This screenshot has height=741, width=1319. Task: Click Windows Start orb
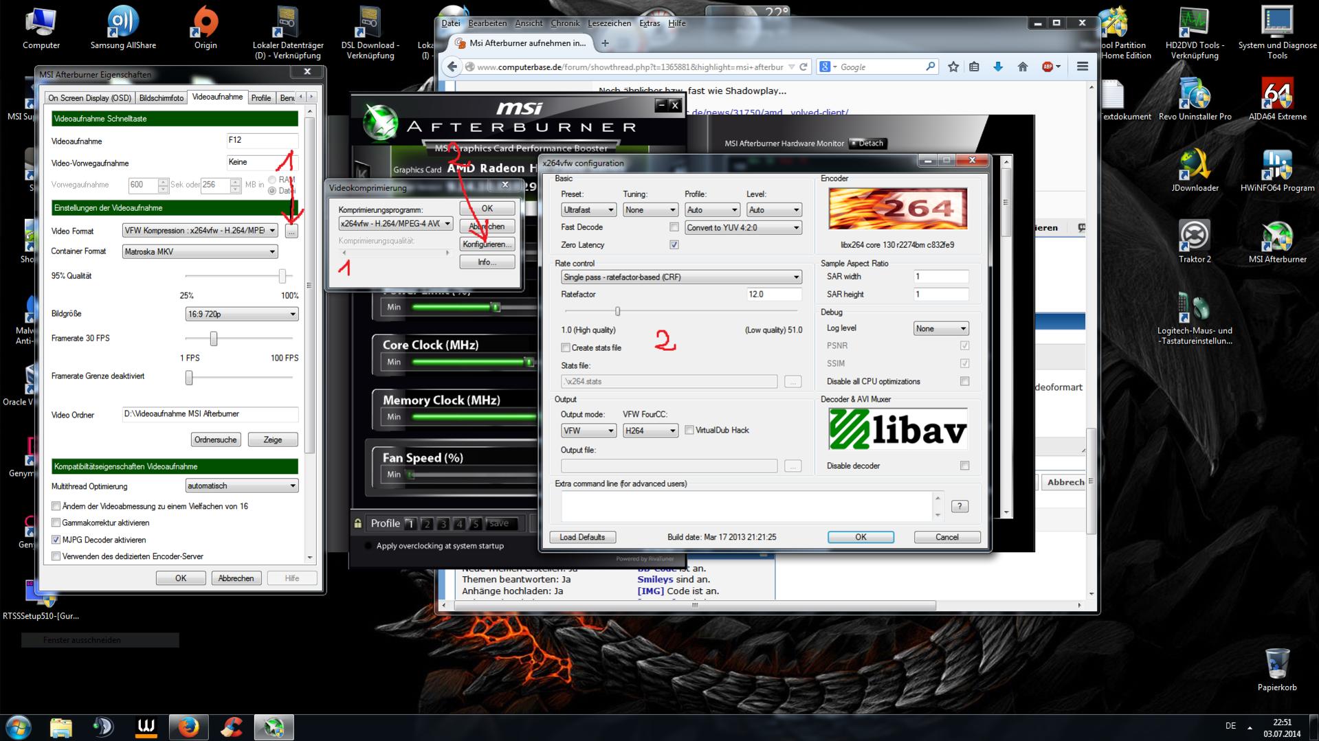(19, 727)
